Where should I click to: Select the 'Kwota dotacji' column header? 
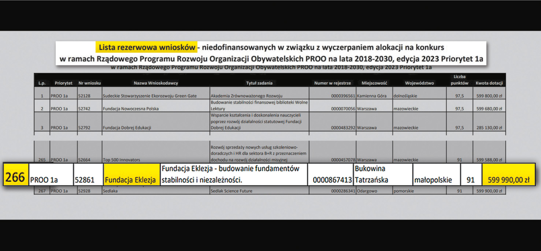[x=489, y=83]
